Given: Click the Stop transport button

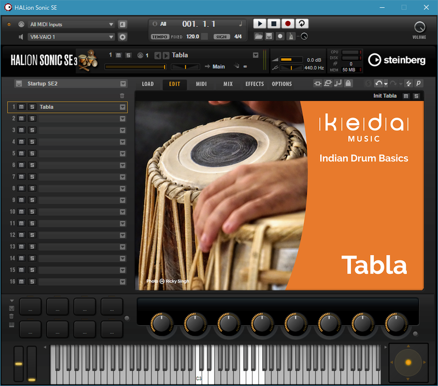Looking at the screenshot, I should tap(274, 24).
